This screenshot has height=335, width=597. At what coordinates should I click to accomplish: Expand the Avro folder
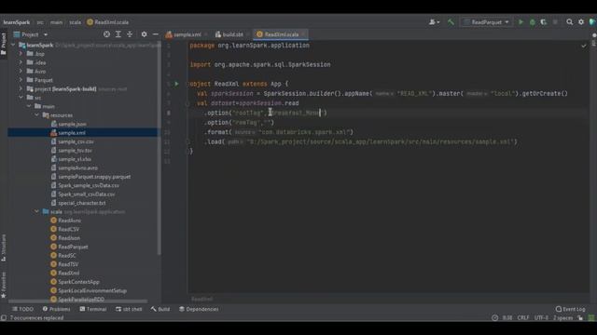(x=21, y=72)
